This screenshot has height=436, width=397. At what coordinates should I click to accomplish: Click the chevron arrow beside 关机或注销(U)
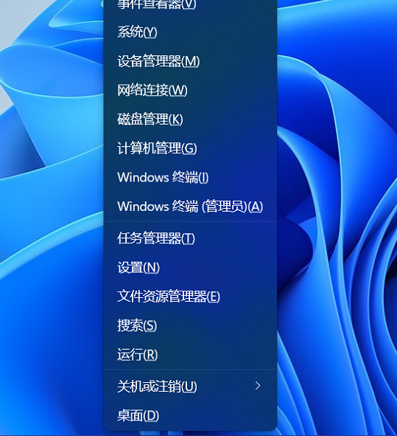[x=258, y=386]
